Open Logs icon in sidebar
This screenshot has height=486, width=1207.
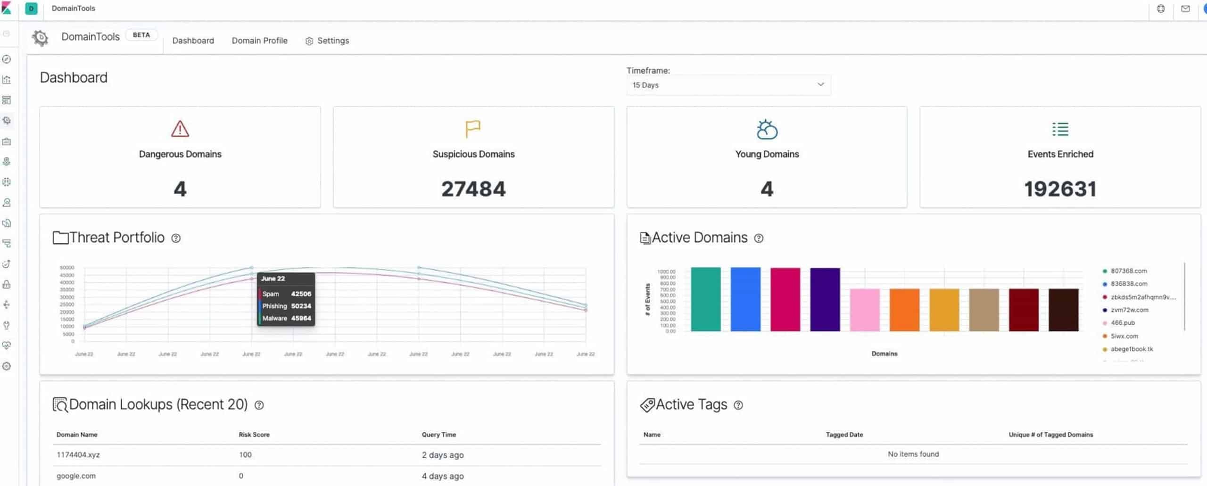pyautogui.click(x=7, y=223)
